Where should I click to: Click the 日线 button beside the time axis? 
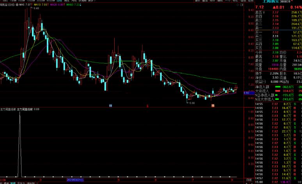point(249,180)
